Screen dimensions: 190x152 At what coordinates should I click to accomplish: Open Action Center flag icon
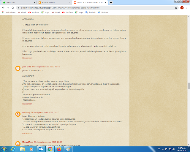166,149
